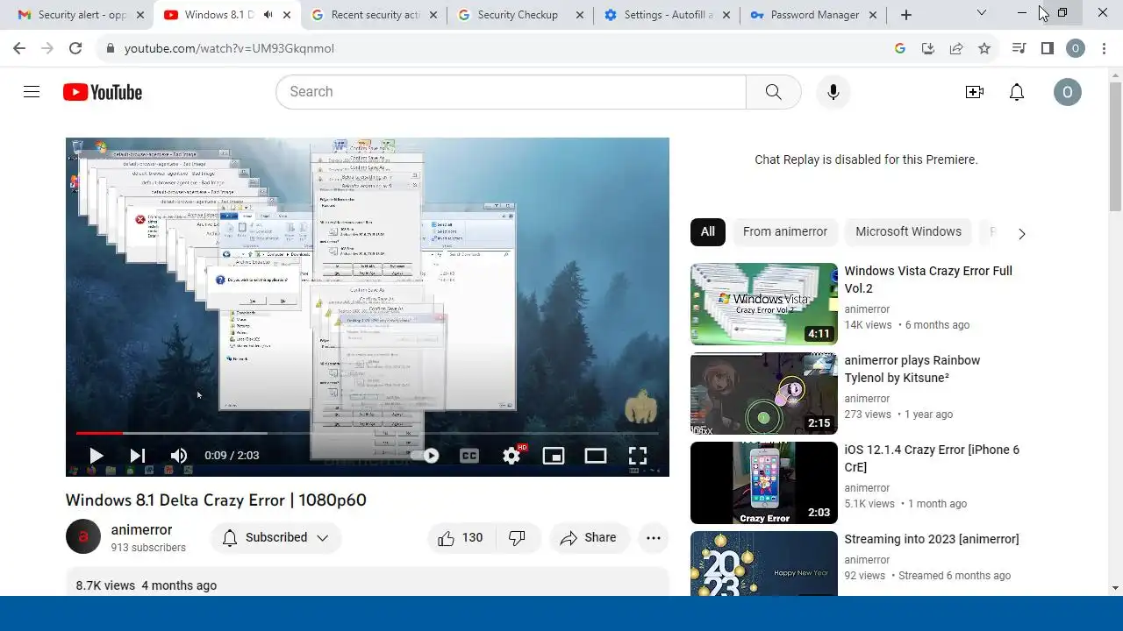Share this video

point(589,538)
